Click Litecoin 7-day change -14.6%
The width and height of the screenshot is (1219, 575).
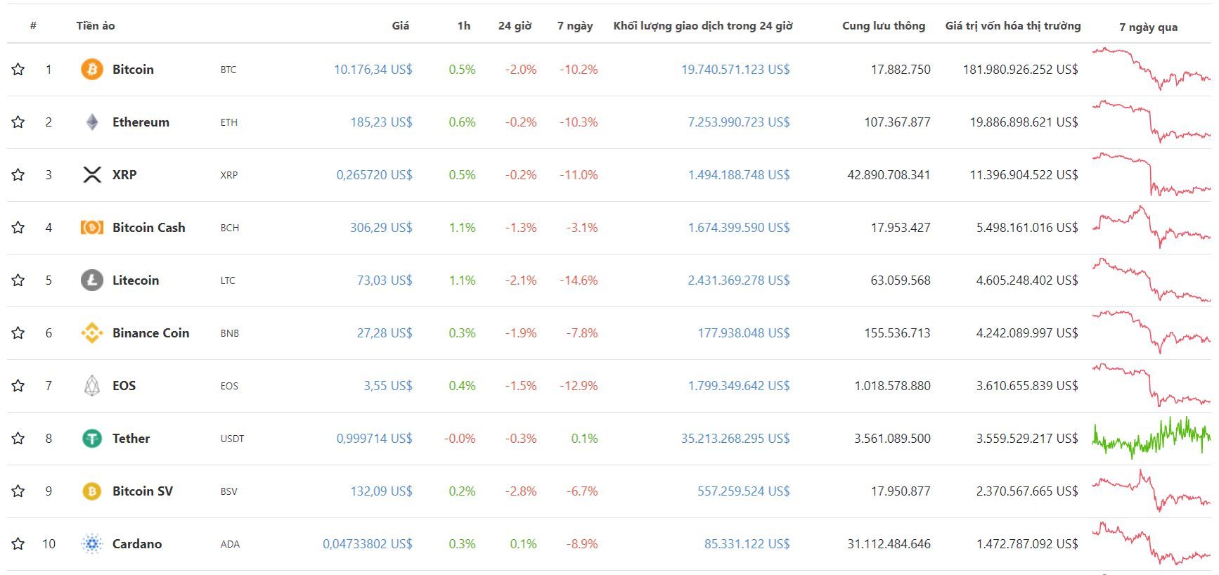tap(579, 280)
